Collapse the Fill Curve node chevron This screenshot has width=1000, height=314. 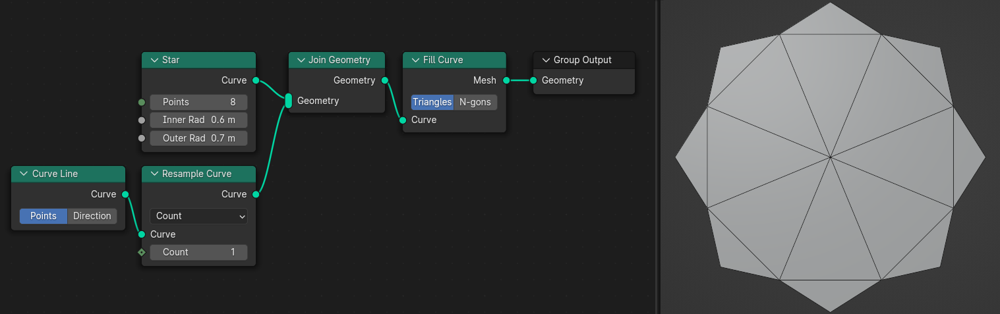(415, 60)
